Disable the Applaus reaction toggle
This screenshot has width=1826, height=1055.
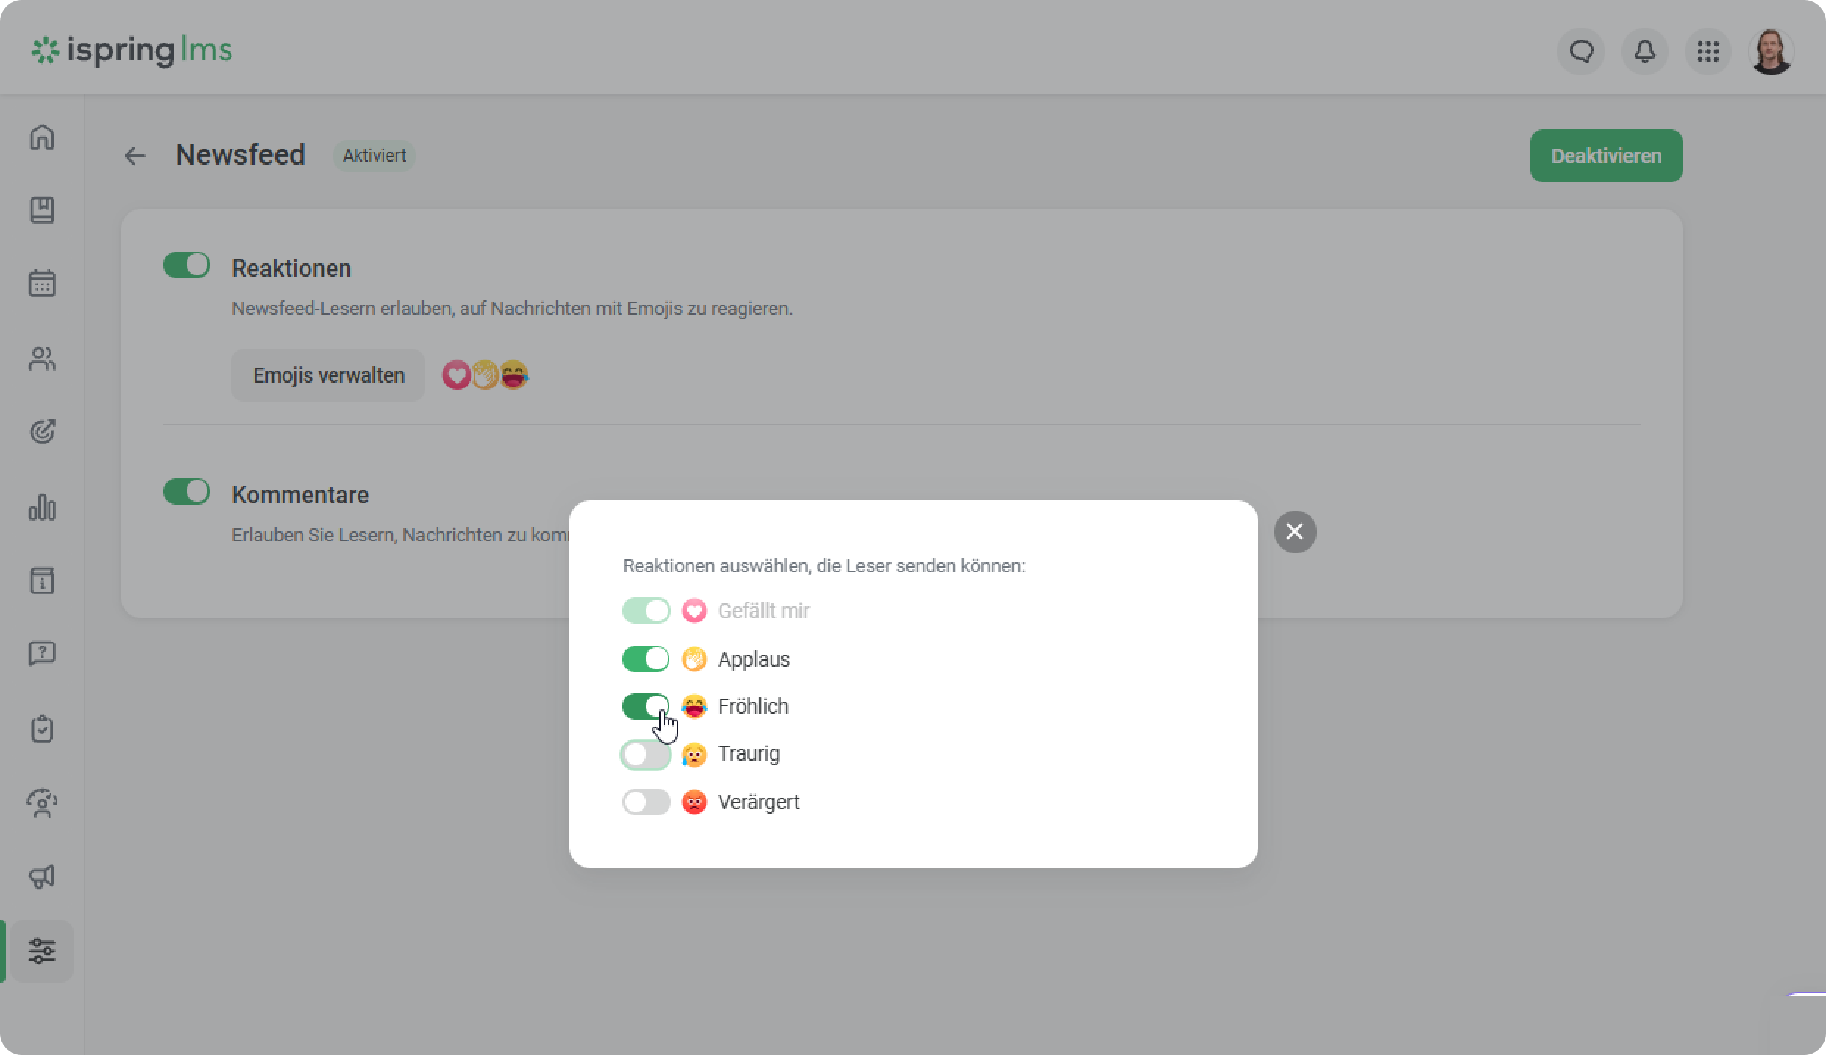[x=646, y=658]
